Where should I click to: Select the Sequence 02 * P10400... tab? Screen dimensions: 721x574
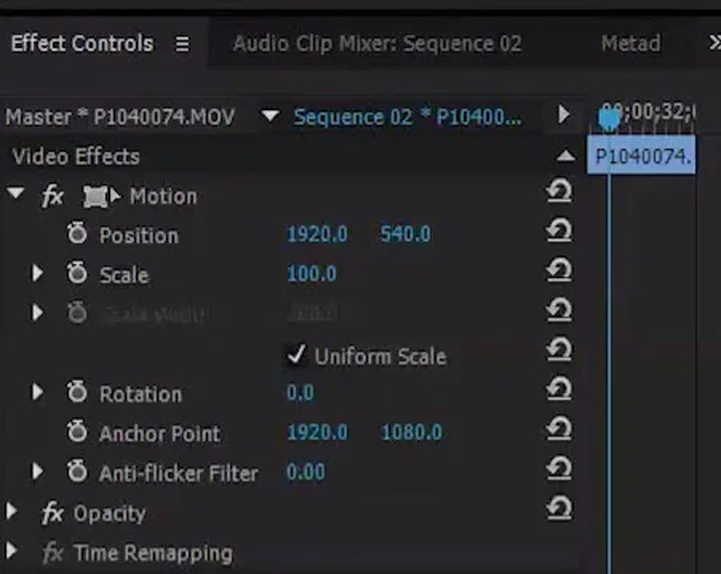point(408,117)
